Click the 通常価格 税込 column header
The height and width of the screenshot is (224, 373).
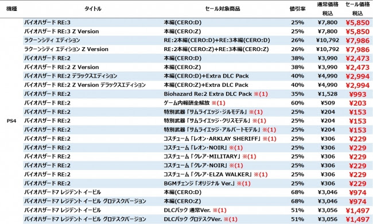pos(328,9)
